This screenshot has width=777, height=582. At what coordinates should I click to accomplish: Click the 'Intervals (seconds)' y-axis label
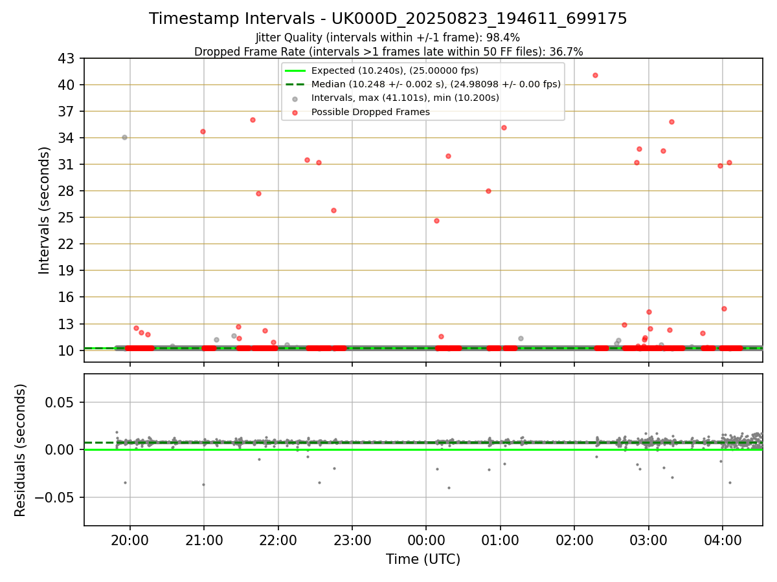(x=44, y=210)
